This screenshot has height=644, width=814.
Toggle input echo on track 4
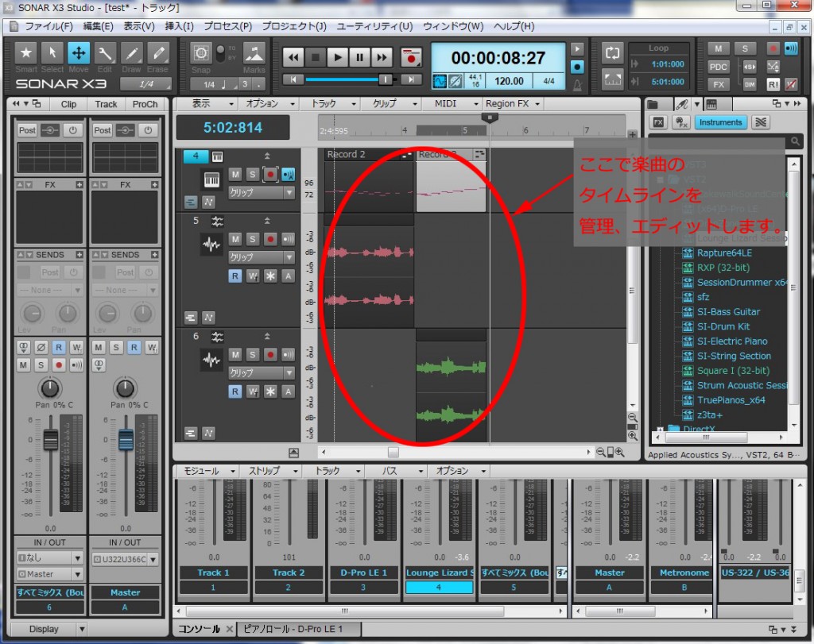288,174
